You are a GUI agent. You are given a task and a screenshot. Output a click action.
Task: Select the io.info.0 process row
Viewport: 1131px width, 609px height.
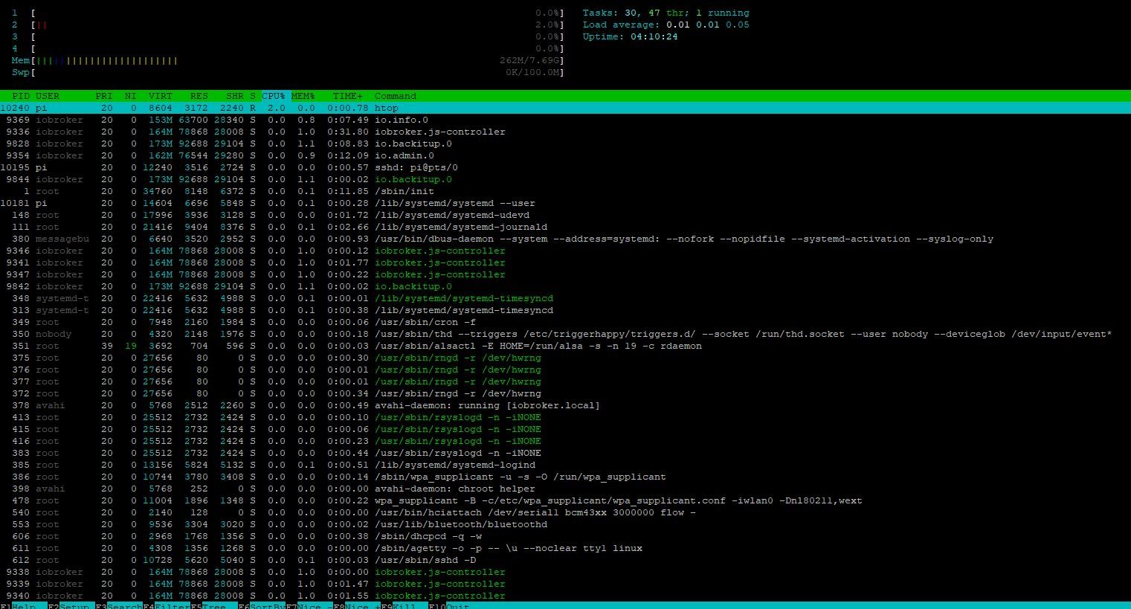pyautogui.click(x=565, y=120)
